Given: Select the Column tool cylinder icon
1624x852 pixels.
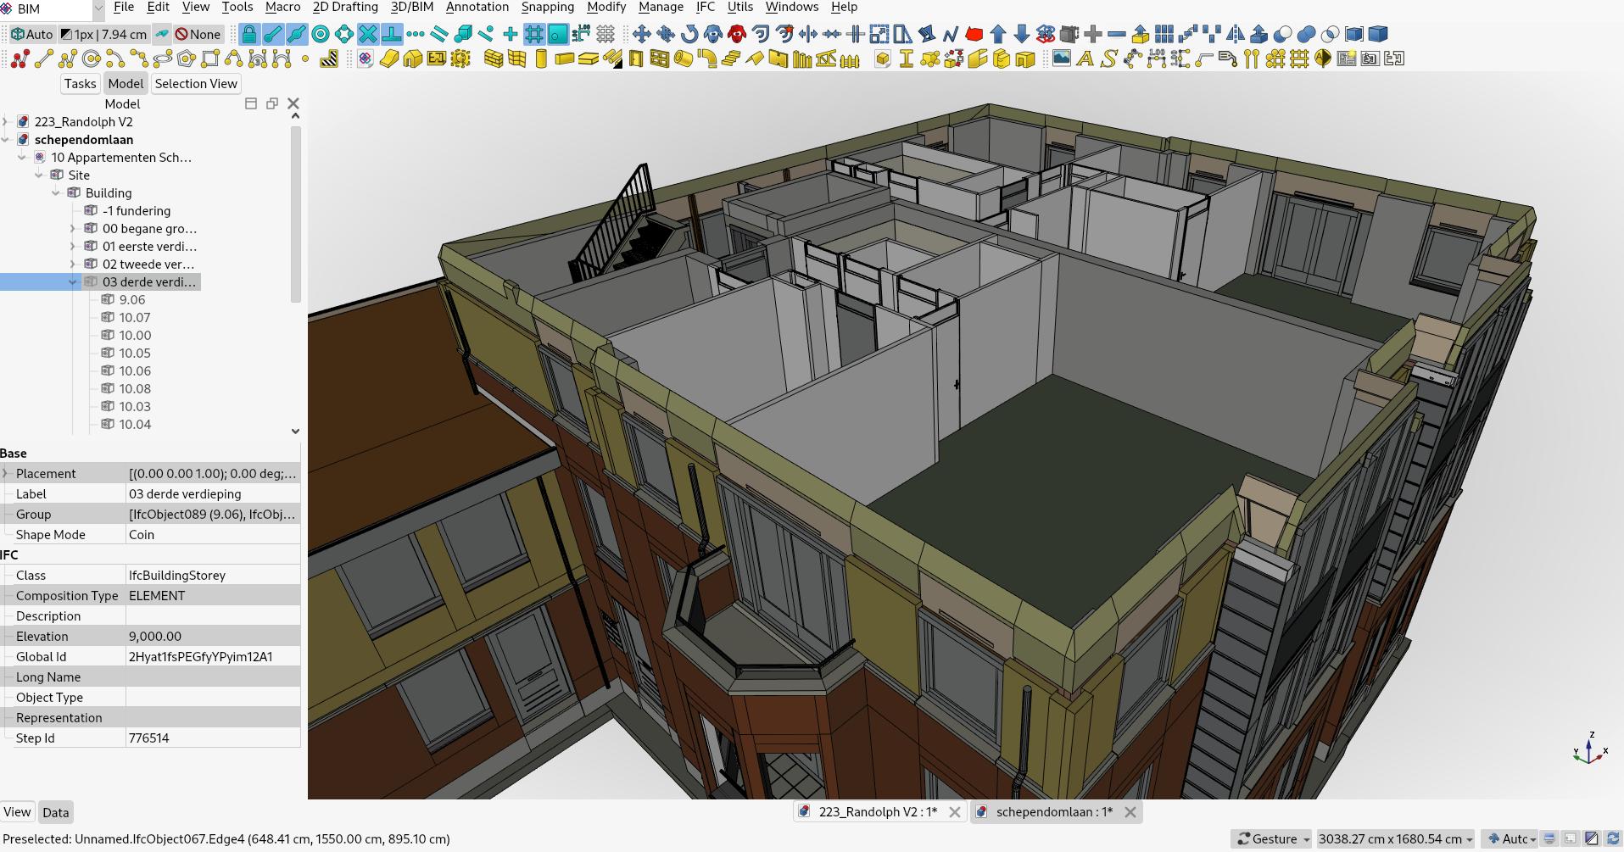Looking at the screenshot, I should pos(540,59).
